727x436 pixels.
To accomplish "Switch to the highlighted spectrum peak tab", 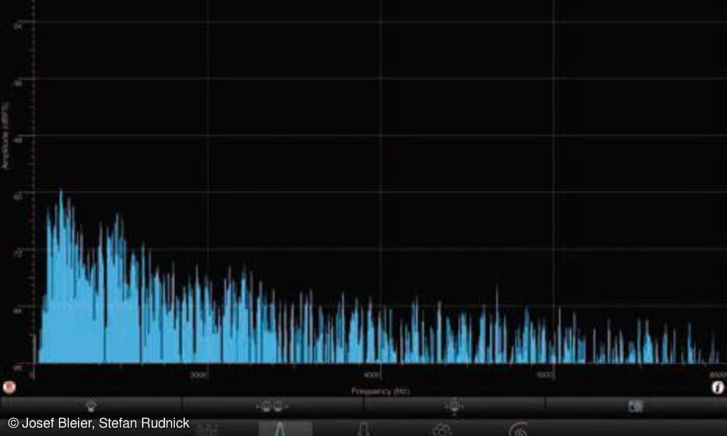I will coord(285,428).
